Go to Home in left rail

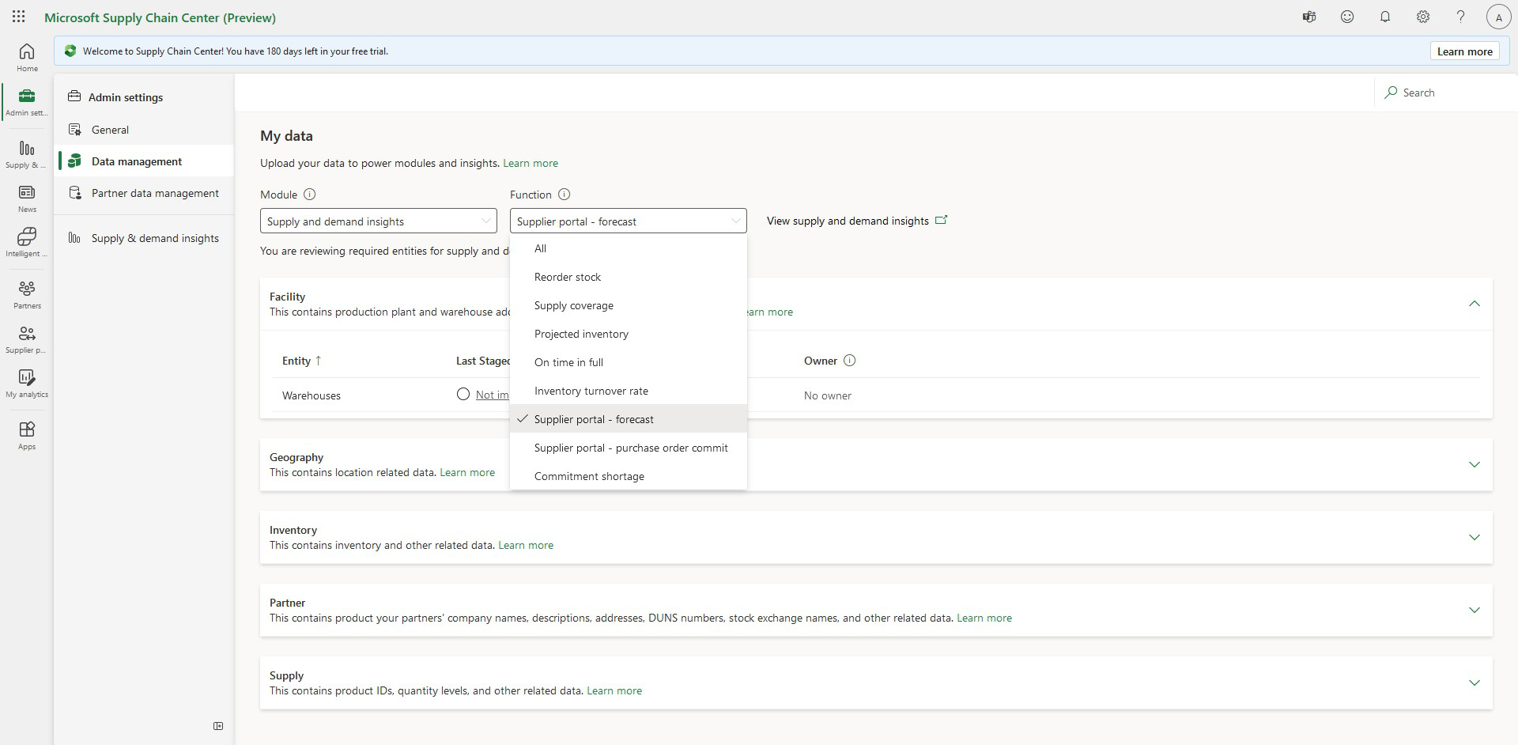(27, 58)
